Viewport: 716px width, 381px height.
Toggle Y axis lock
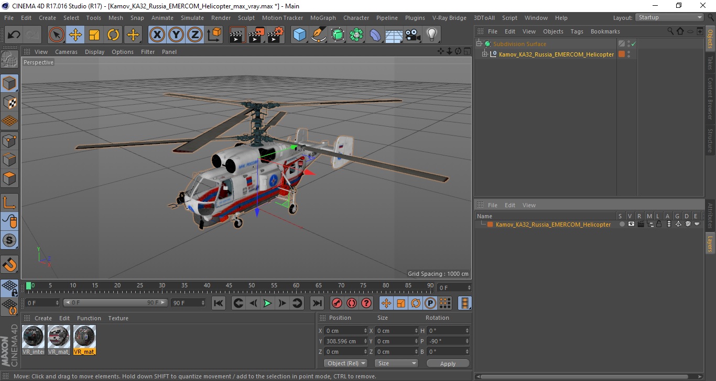[176, 35]
